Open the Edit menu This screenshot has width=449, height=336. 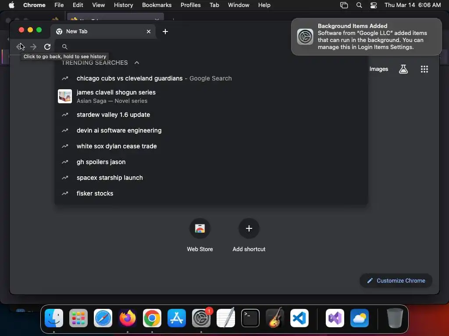78,5
